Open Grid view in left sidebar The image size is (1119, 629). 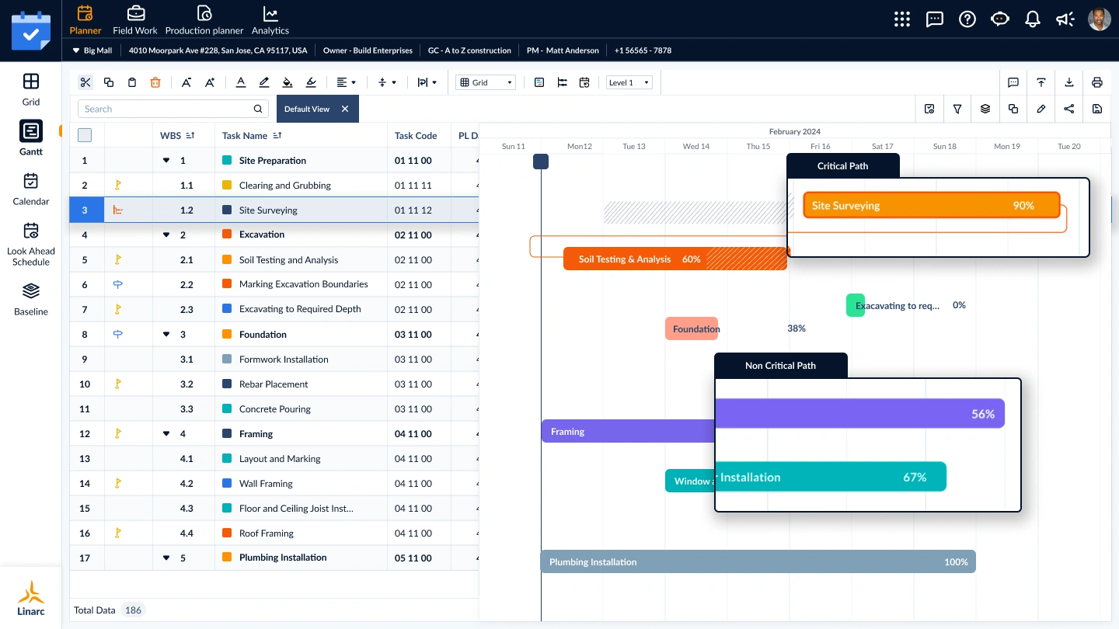pyautogui.click(x=31, y=89)
